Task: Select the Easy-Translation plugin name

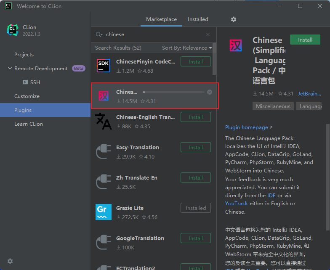Action: coord(137,147)
